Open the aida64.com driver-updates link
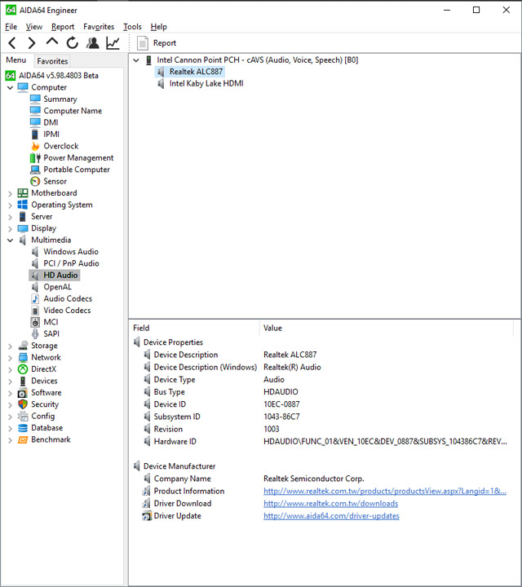The image size is (522, 587). (331, 516)
